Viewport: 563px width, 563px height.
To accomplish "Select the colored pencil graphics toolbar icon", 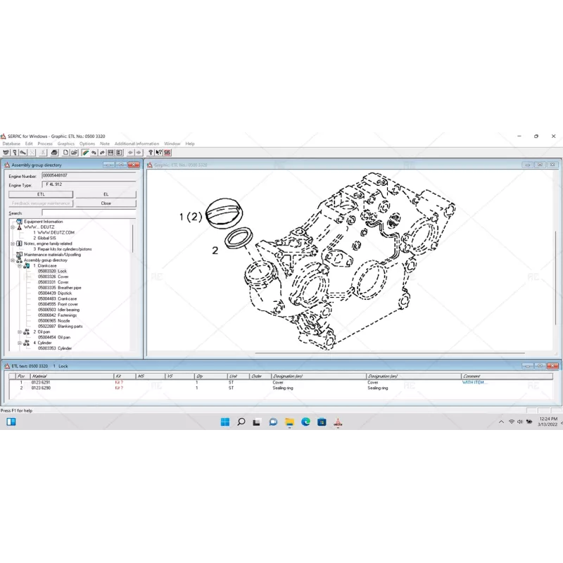I will coord(86,153).
